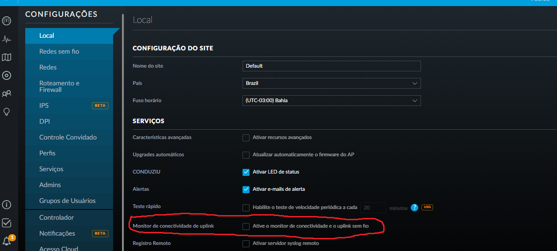This screenshot has width=557, height=251.
Task: Uncheck Ativar LED de status
Action: 246,172
